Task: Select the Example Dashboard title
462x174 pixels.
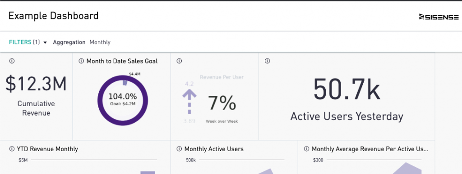Action: click(x=53, y=16)
